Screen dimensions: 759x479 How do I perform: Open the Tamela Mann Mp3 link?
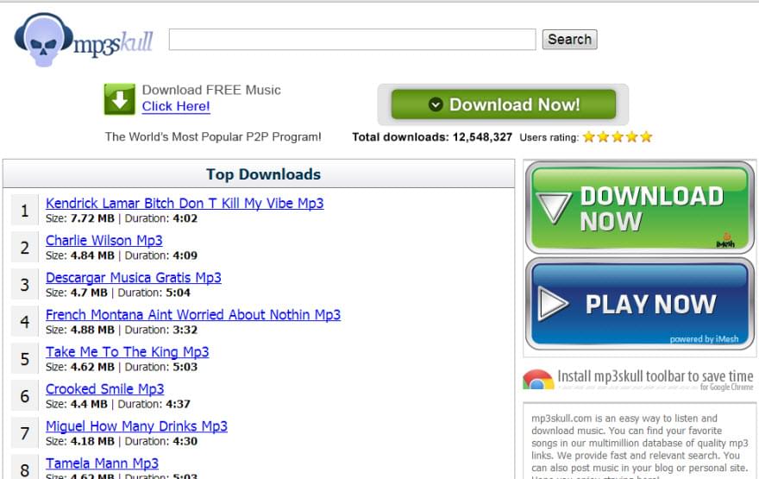(x=102, y=463)
